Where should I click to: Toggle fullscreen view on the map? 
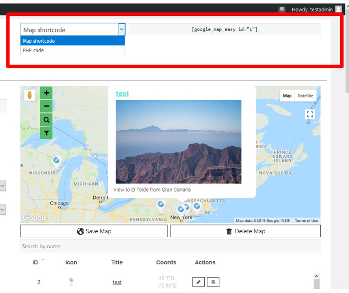(x=310, y=114)
